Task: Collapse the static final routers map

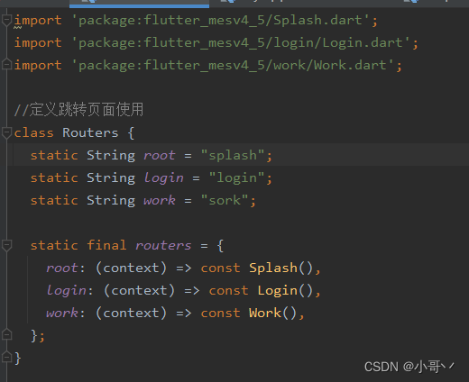Action: pyautogui.click(x=6, y=245)
